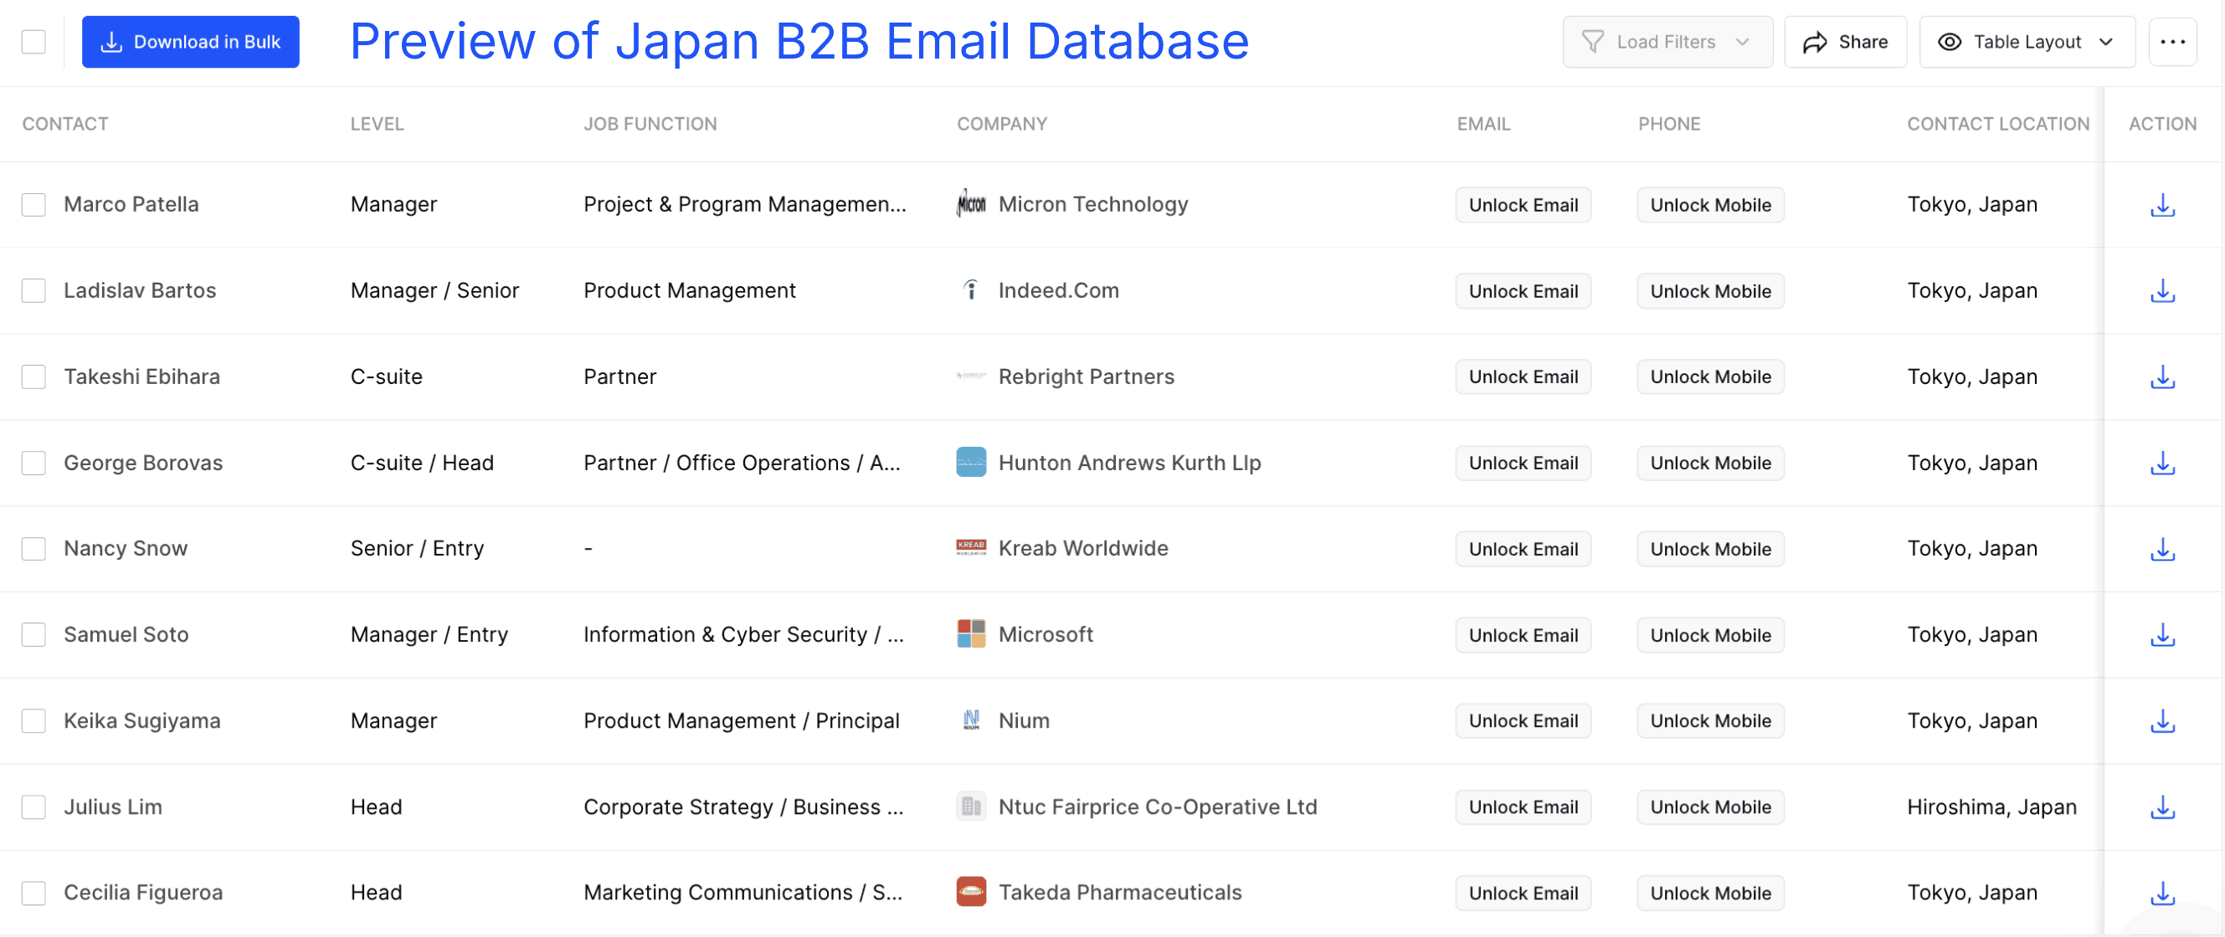Viewport: 2225px width, 937px height.
Task: Click the Load Filters funnel icon
Action: pos(1594,41)
